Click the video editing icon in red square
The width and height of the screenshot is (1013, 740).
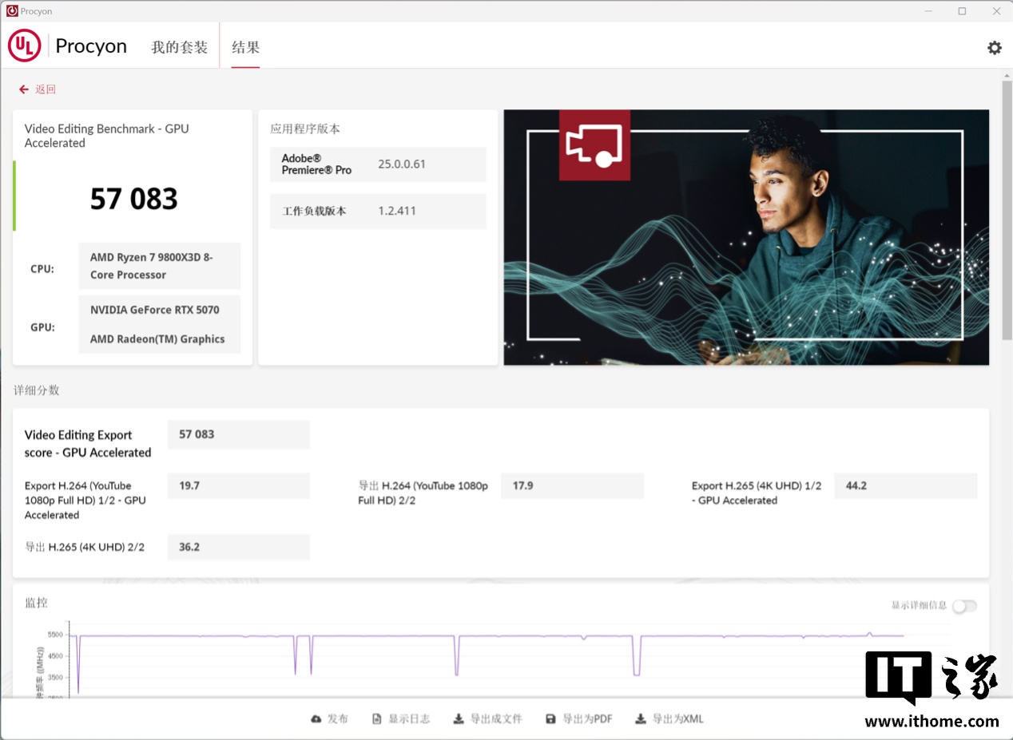coord(594,145)
